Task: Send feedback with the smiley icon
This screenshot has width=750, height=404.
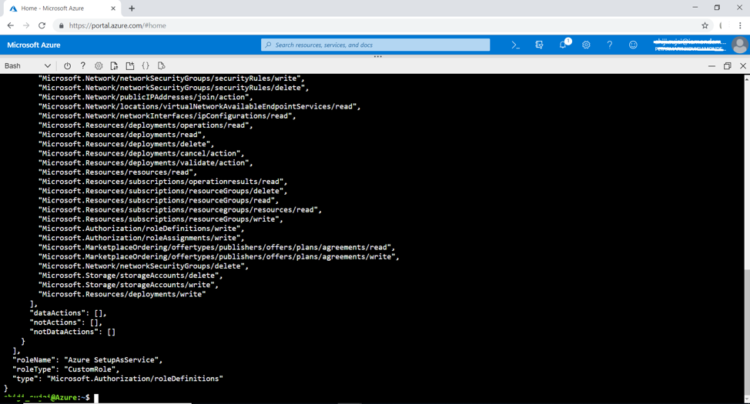Action: 633,45
